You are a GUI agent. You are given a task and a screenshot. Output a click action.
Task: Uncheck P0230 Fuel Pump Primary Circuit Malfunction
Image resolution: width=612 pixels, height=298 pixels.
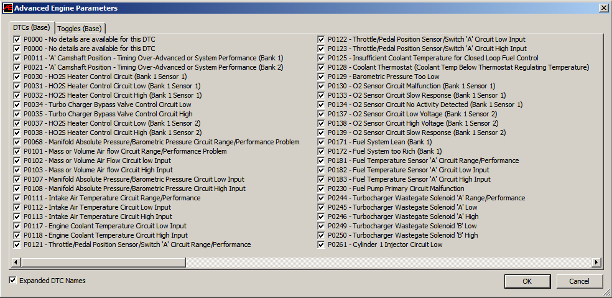(321, 189)
